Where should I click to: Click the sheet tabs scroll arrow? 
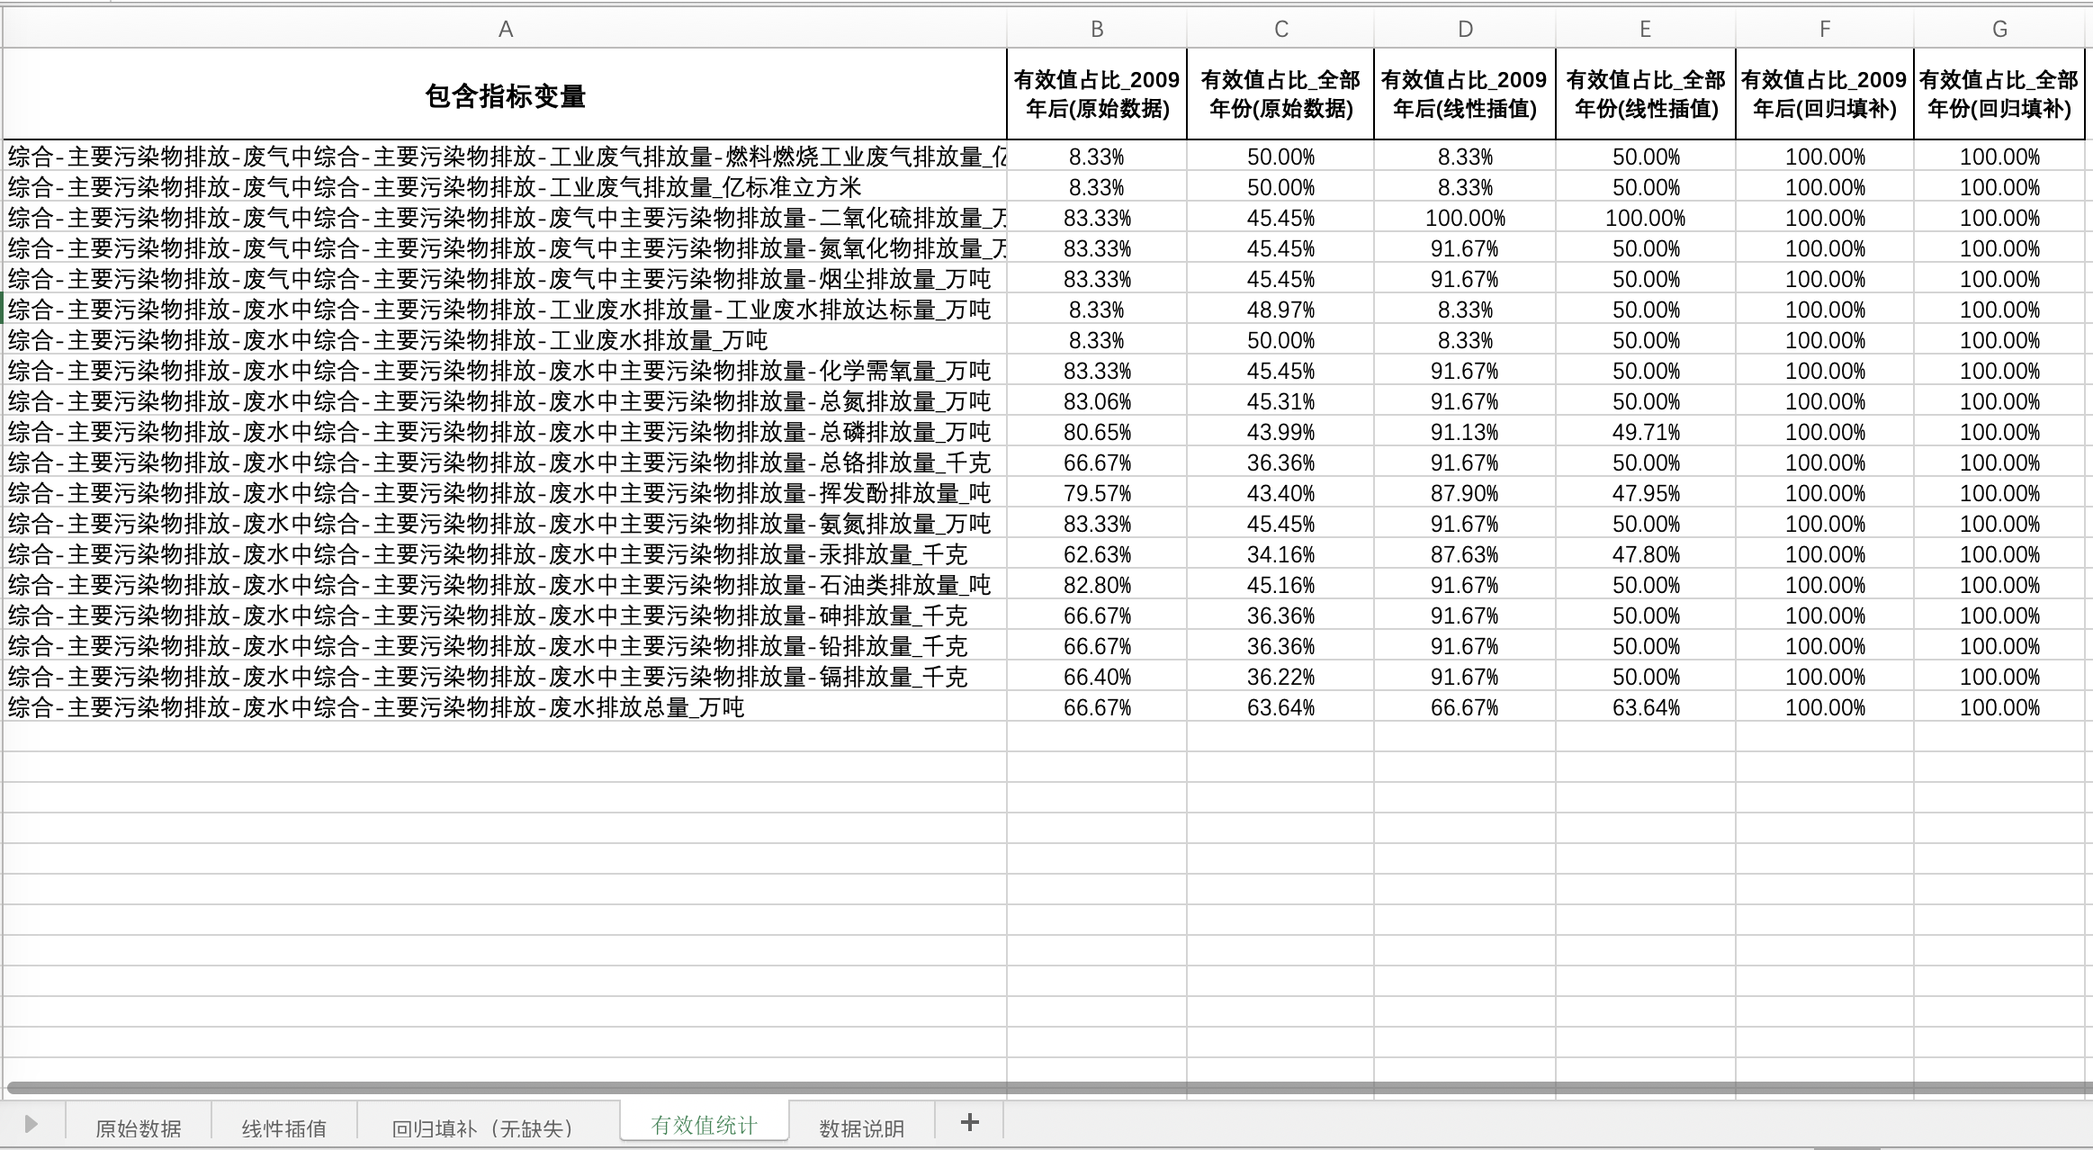[31, 1124]
